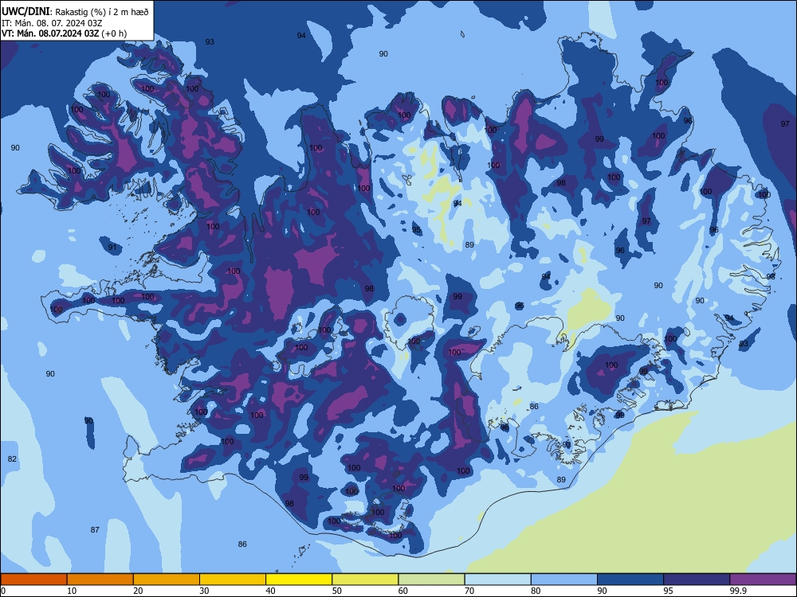Click the 60-70 pale green legend swatch
Screen dimensions: 797x597
pyautogui.click(x=431, y=579)
